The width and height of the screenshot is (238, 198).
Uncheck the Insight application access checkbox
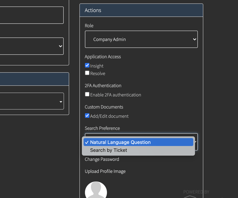point(87,65)
